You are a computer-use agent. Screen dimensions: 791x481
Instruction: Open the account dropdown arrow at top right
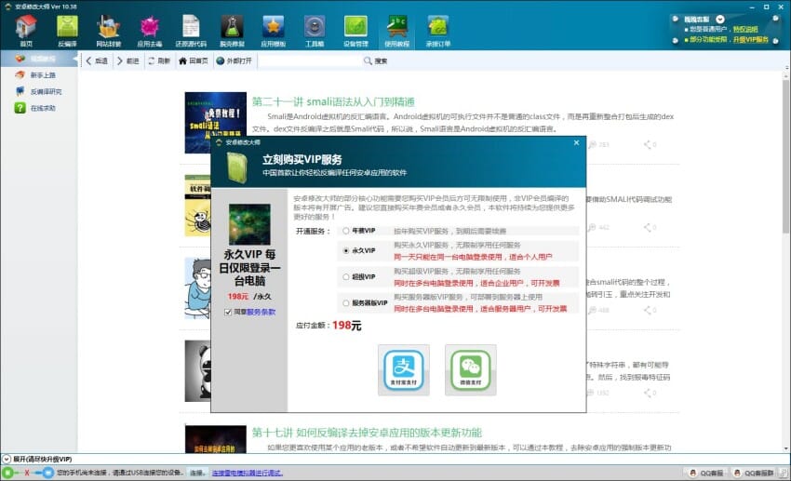(x=720, y=20)
